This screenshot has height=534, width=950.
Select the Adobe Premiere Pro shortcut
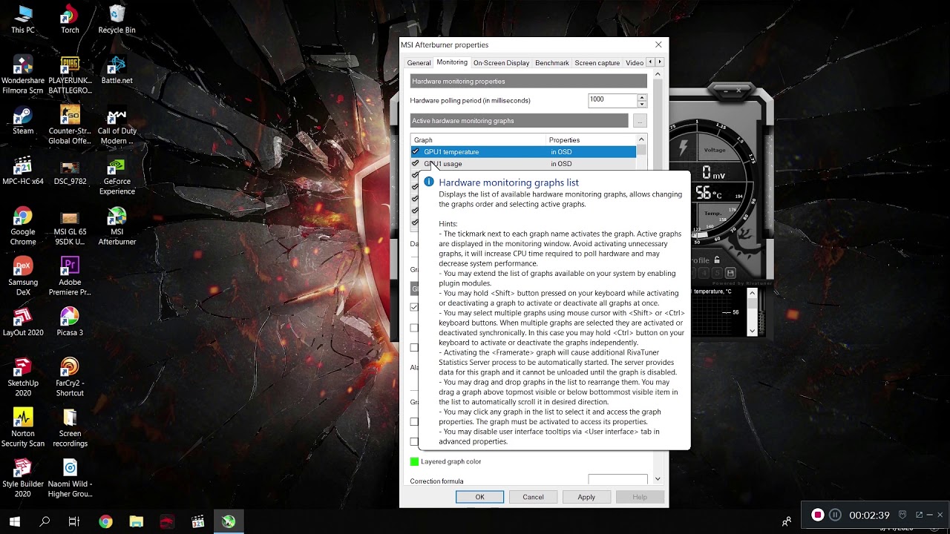[x=70, y=277]
